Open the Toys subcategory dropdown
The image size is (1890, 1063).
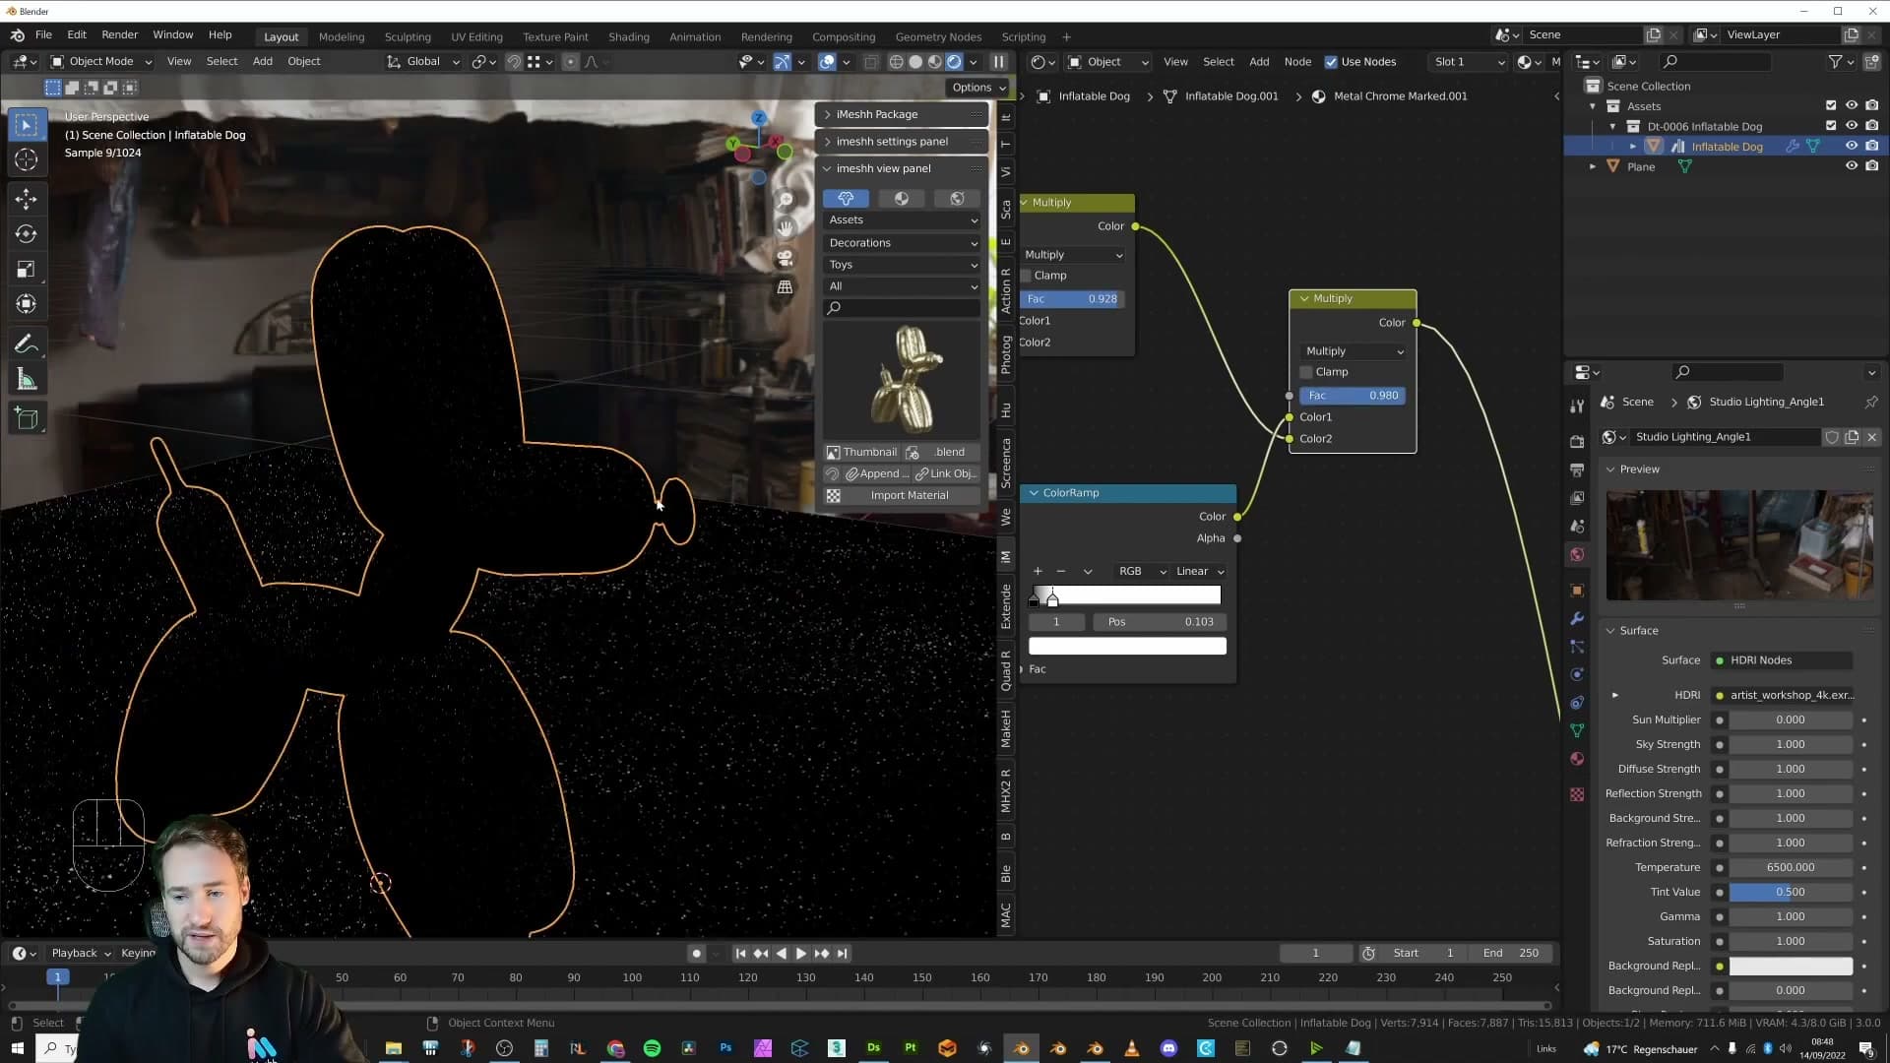tap(903, 265)
